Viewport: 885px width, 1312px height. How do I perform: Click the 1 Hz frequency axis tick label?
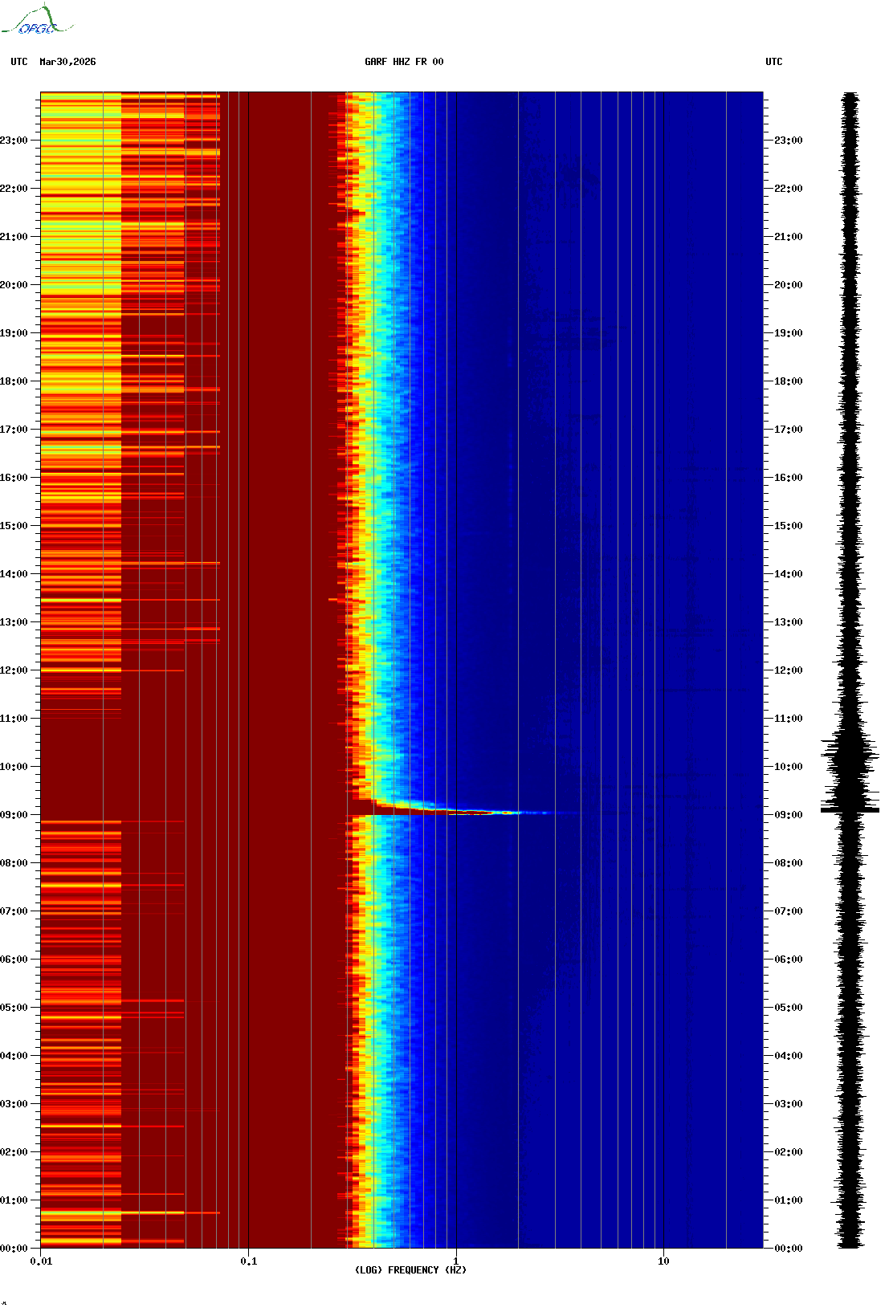coord(456,1261)
